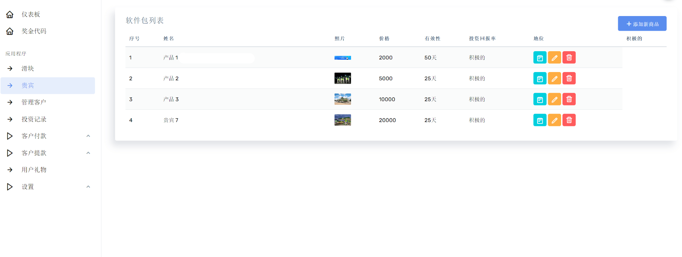Click the 积极的 column header
This screenshot has height=257, width=682.
tap(634, 39)
